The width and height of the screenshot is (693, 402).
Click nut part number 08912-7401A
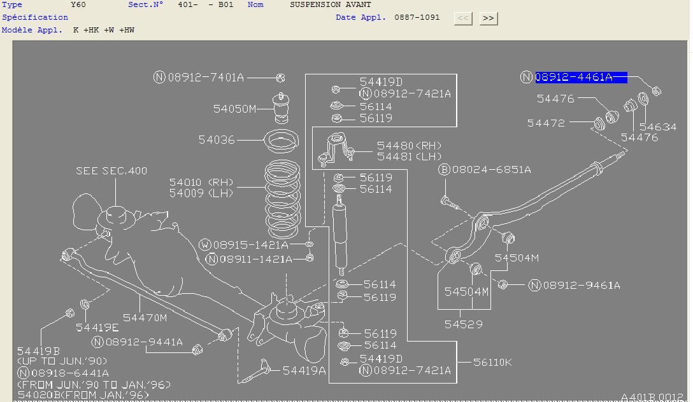point(206,78)
